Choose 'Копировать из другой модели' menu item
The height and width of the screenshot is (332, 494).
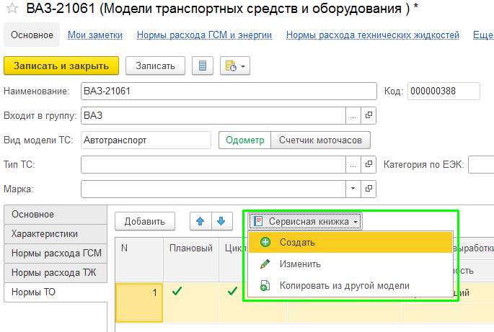pos(350,286)
